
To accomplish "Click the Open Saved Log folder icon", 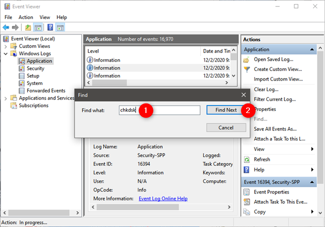I will [x=246, y=60].
